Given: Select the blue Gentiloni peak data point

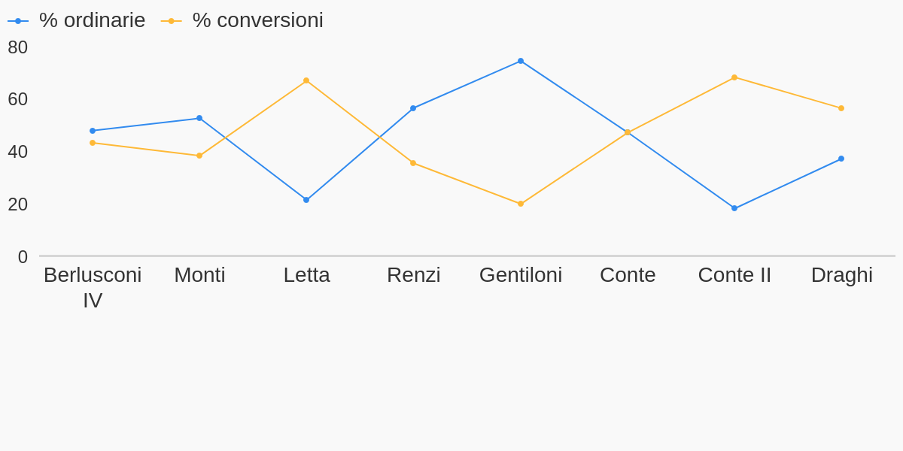Looking at the screenshot, I should 521,61.
